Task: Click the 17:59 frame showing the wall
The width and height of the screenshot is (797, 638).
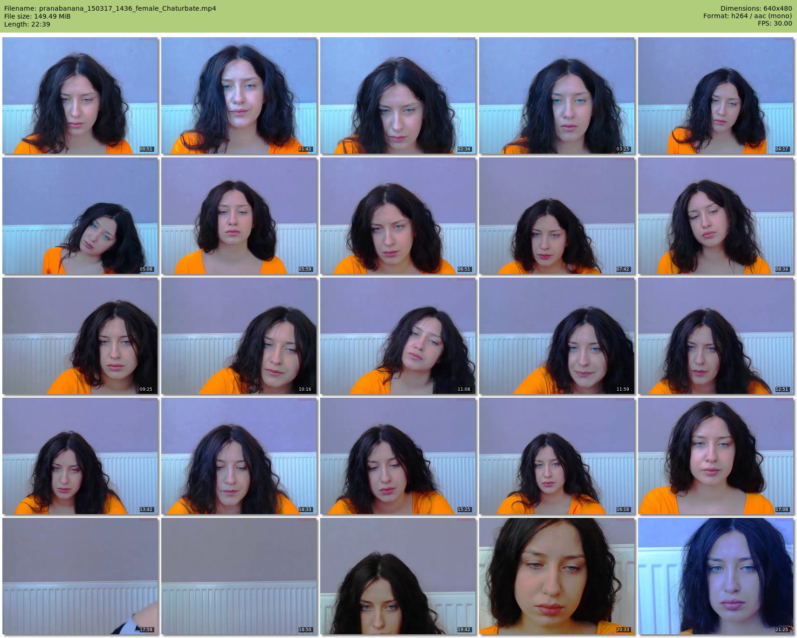Action: (x=80, y=576)
